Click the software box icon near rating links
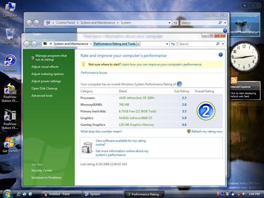 [x=87, y=147]
